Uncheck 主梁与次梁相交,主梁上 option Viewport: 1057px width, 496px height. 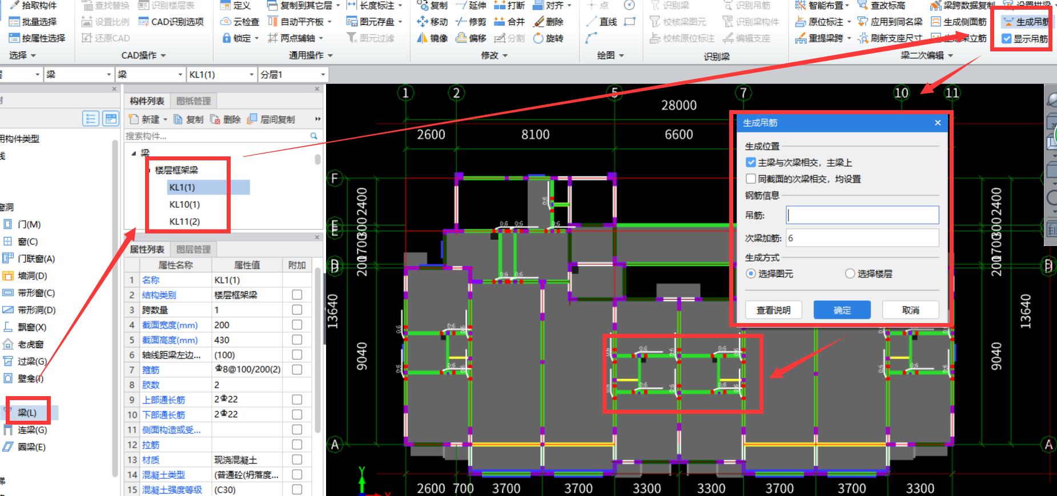tap(751, 163)
